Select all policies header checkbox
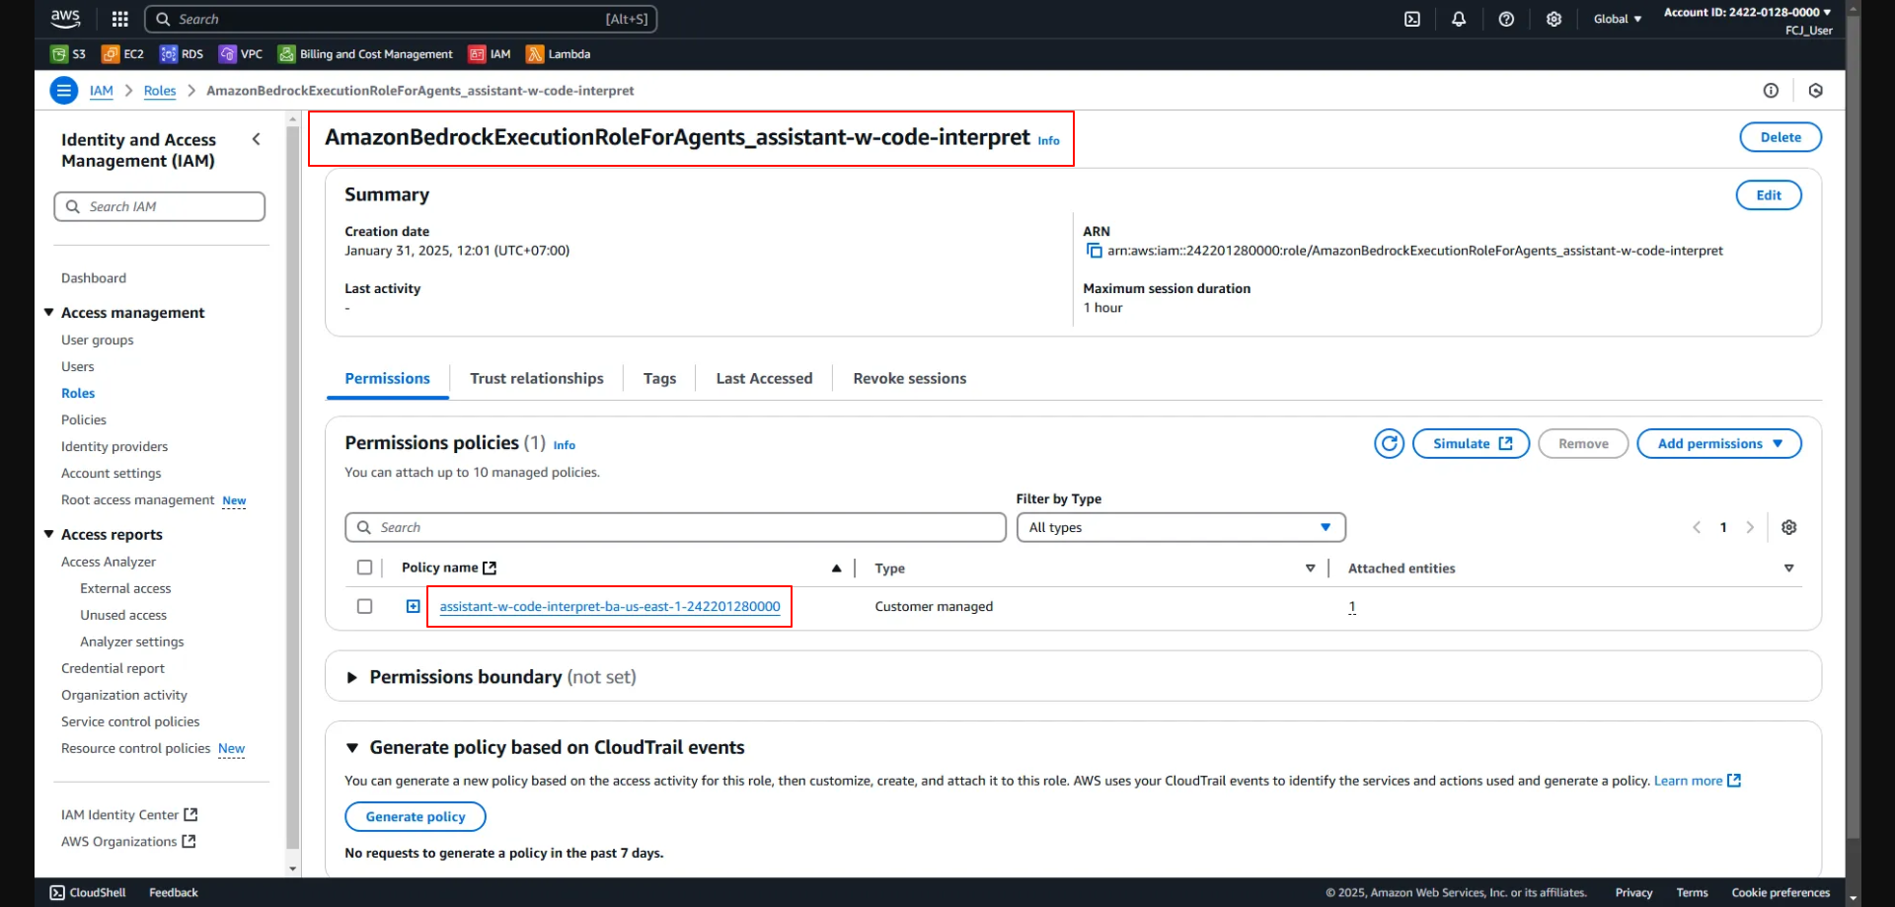The image size is (1895, 907). (364, 567)
